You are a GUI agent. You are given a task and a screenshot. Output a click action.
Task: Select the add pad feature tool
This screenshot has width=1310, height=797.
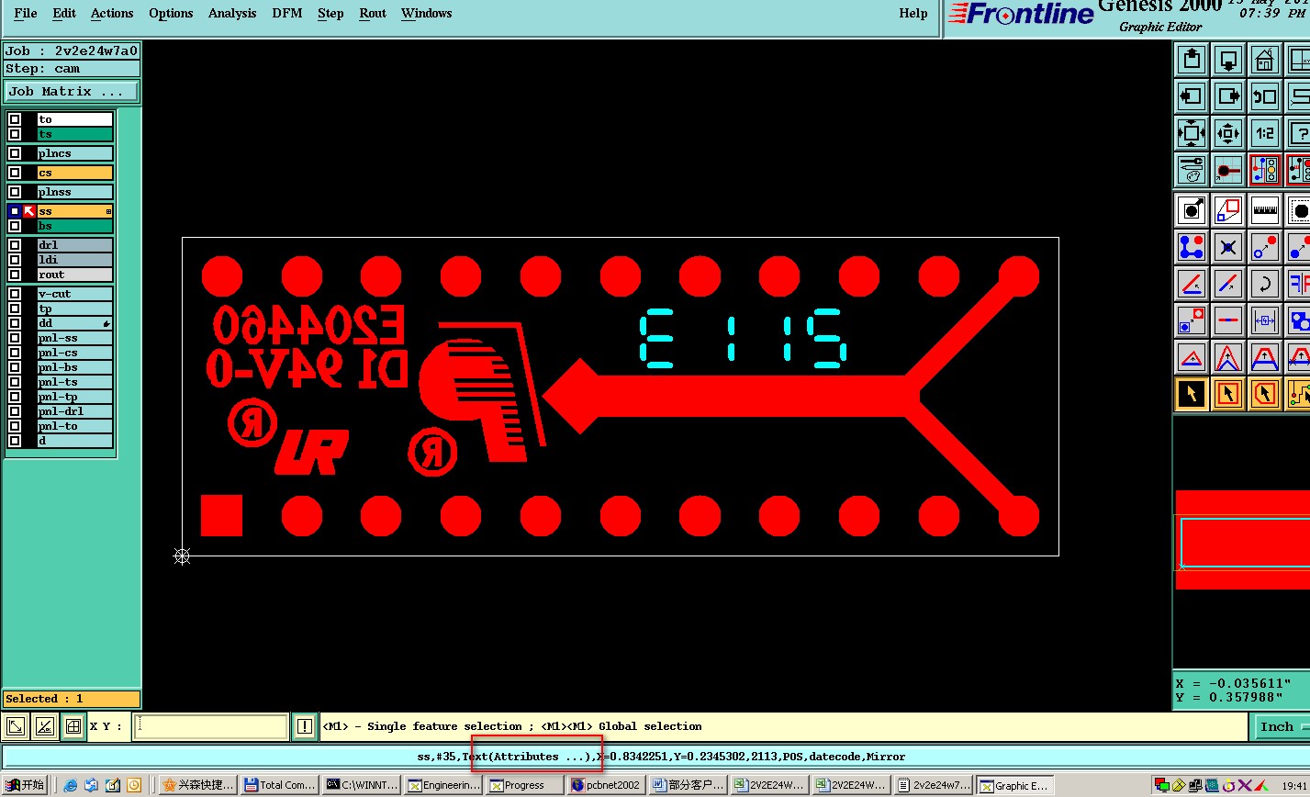[x=1192, y=210]
